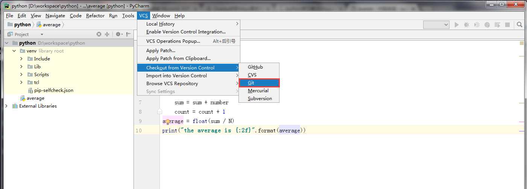
Task: Choose GitHub in checkout submenu
Action: coord(259,67)
